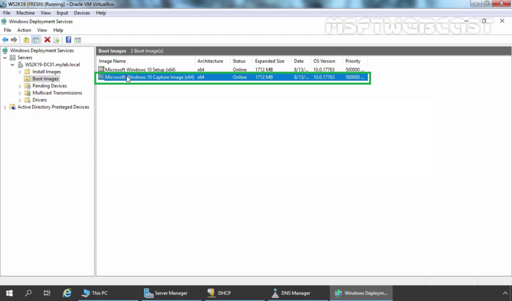Click the Up one level folder icon
The height and width of the screenshot is (301, 512).
[x=26, y=40]
